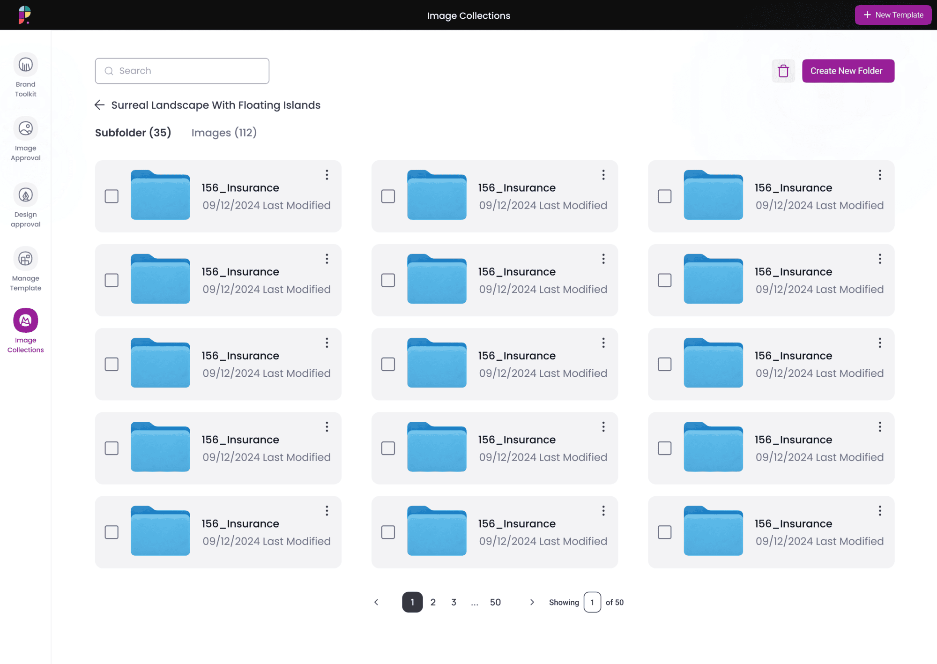Open options menu on the bottom-right folder card

[879, 510]
